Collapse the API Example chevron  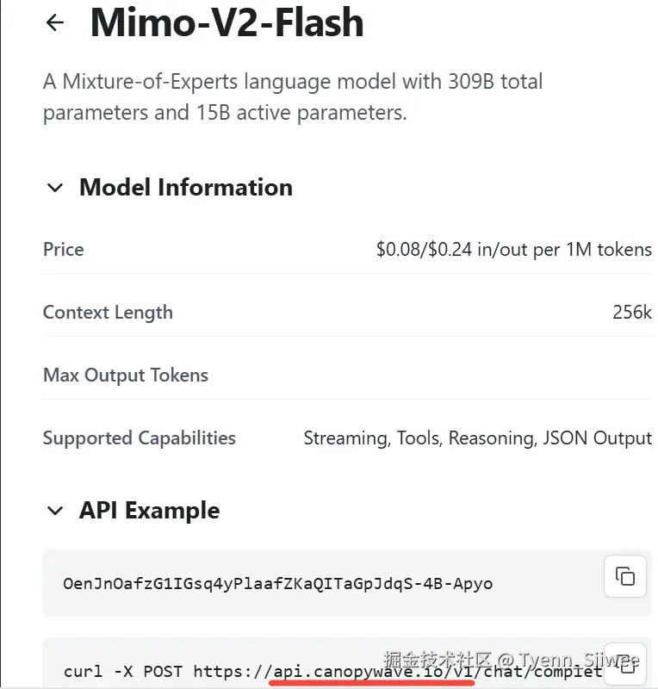55,511
